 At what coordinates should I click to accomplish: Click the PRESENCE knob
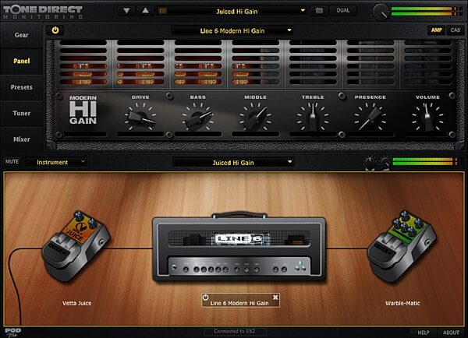coord(370,118)
